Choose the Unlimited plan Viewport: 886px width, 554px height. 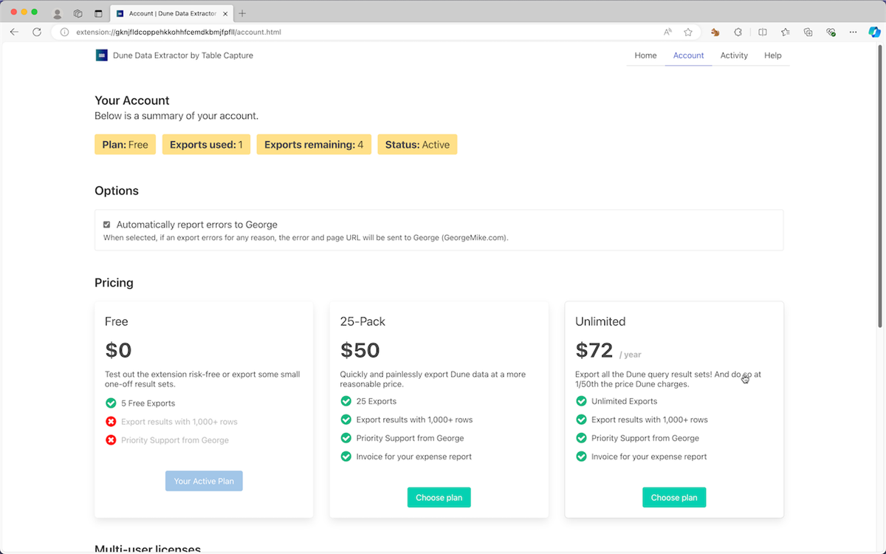(x=674, y=497)
